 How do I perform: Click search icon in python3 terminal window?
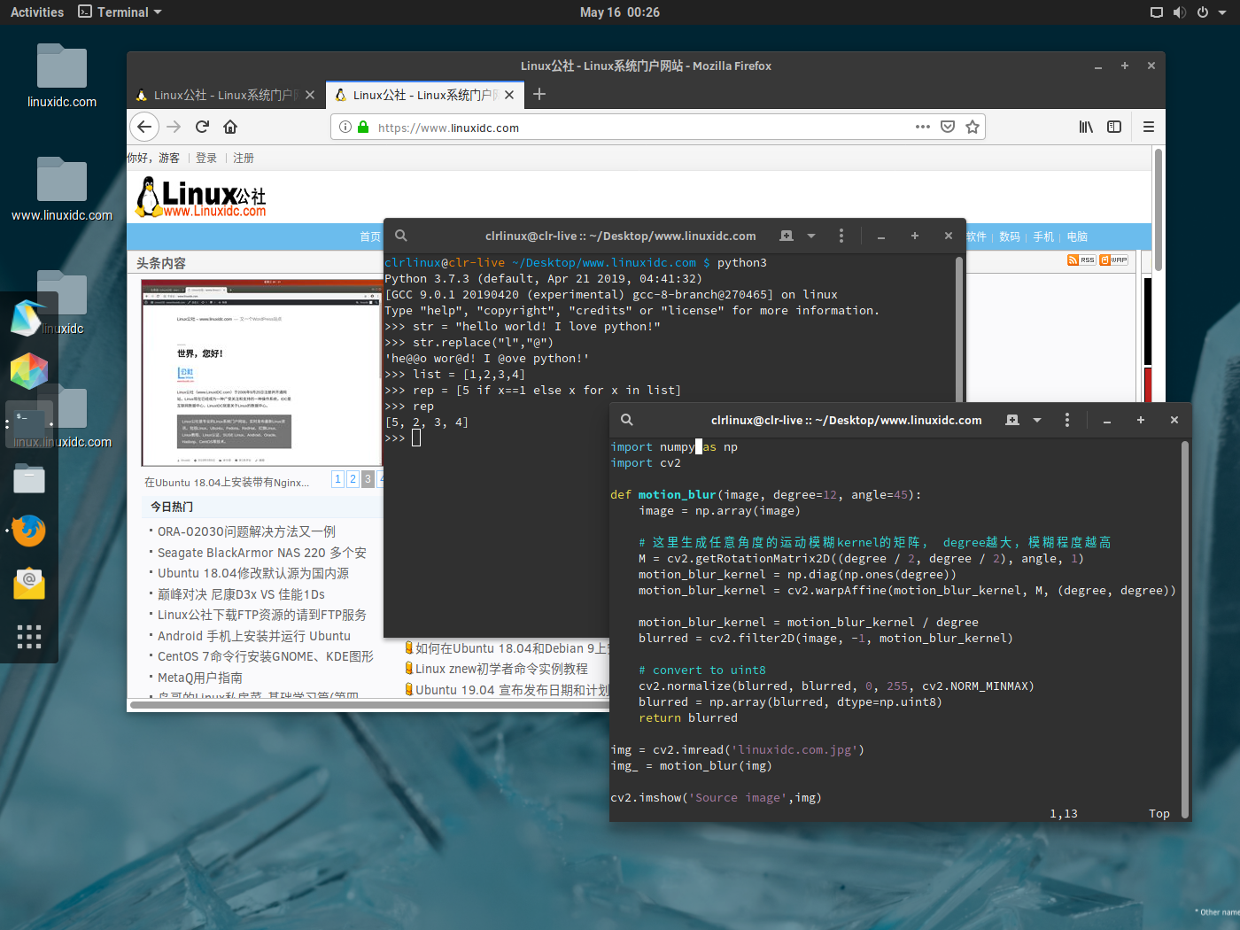click(x=401, y=236)
